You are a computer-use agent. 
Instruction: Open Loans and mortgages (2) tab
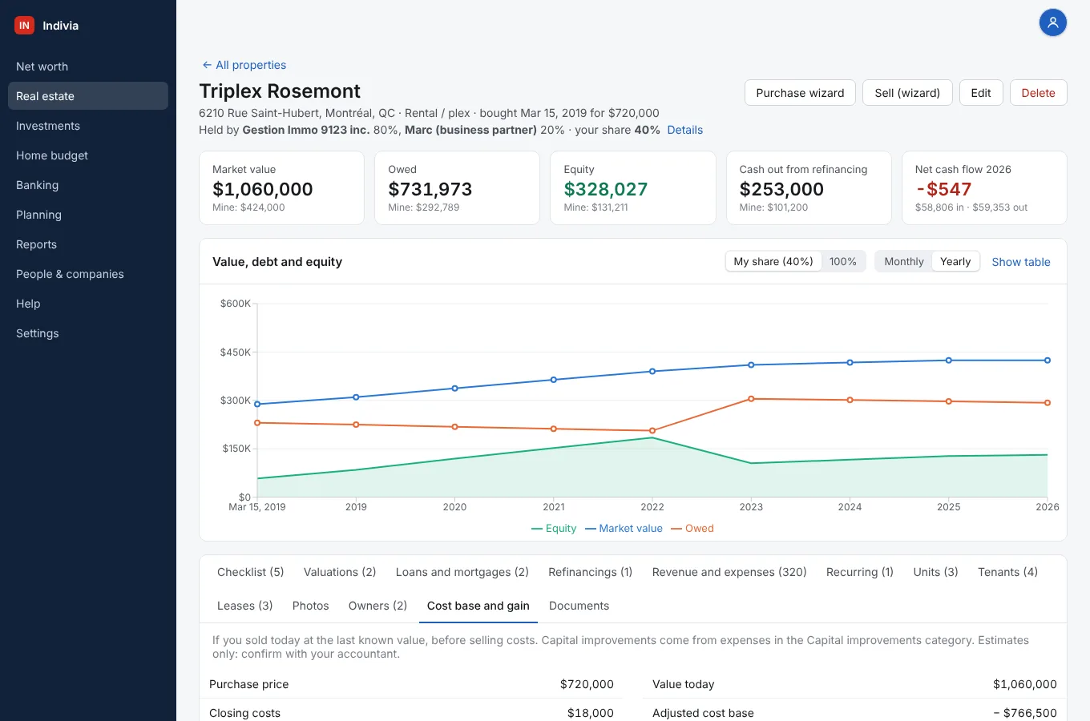(462, 572)
